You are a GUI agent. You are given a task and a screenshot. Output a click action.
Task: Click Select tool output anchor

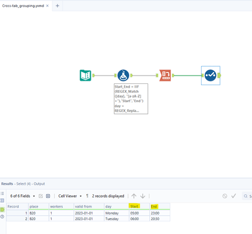coord(219,75)
